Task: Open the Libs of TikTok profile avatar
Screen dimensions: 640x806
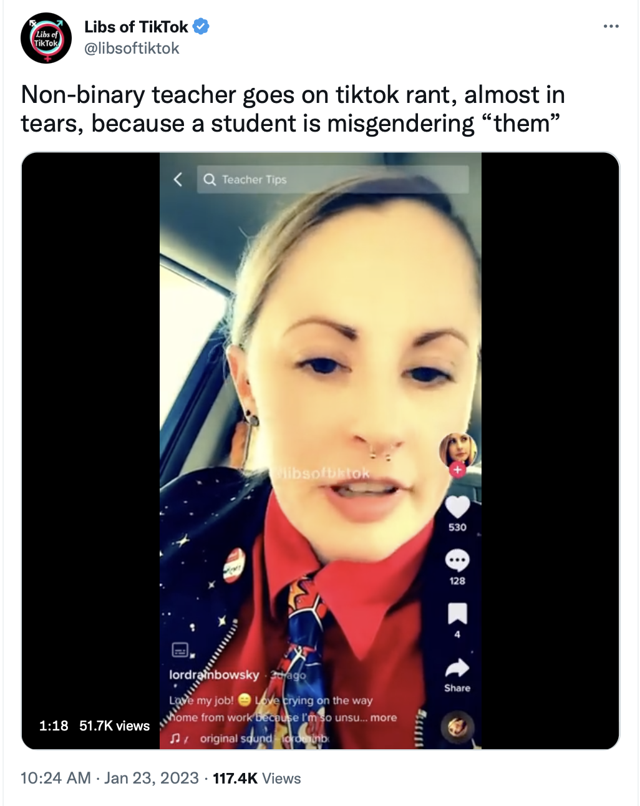Action: pos(46,38)
